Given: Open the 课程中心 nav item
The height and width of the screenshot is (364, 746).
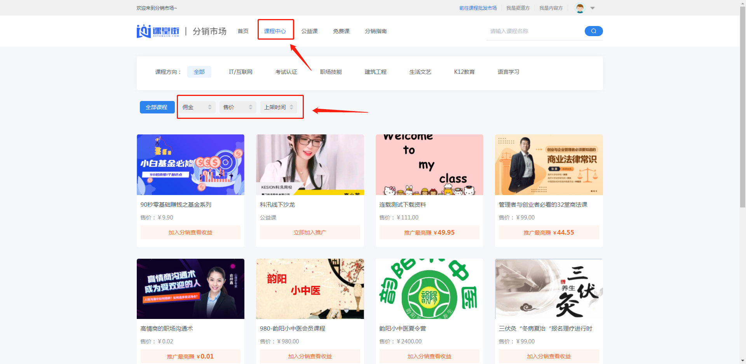Looking at the screenshot, I should click(x=275, y=31).
